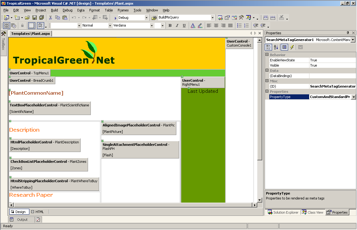Decrease indent of the selection
The height and width of the screenshot is (230, 357).
(256, 26)
